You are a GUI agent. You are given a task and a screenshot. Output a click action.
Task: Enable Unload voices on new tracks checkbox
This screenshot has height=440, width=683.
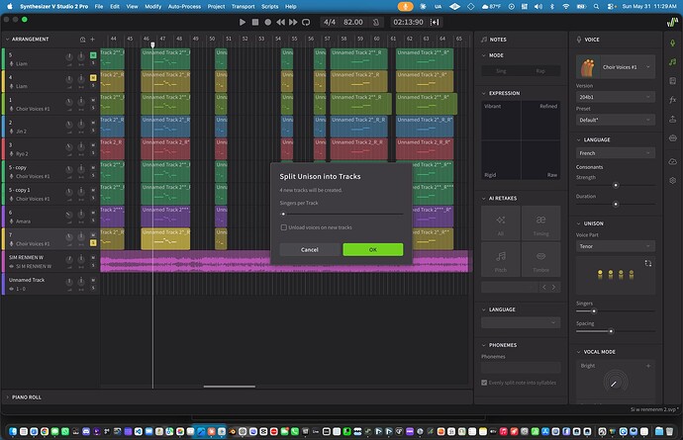coord(283,227)
